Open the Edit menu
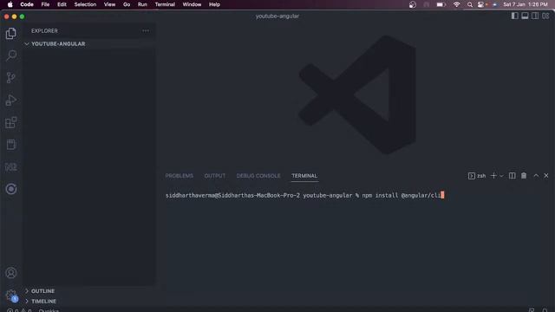555x312 pixels. point(62,4)
